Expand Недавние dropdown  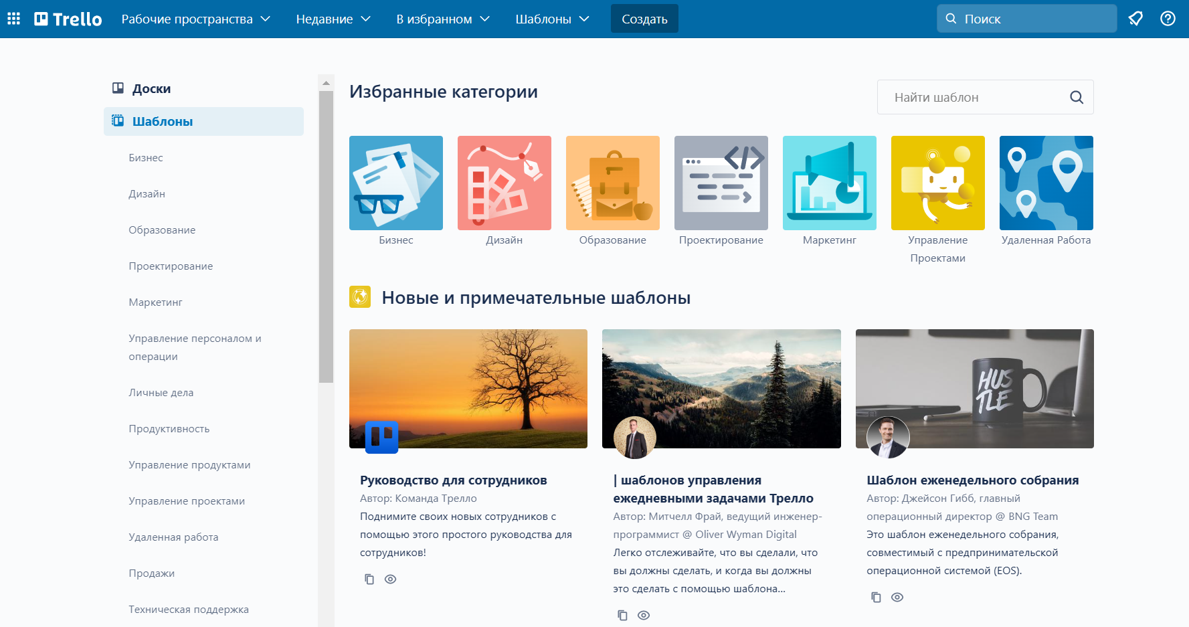coord(333,19)
